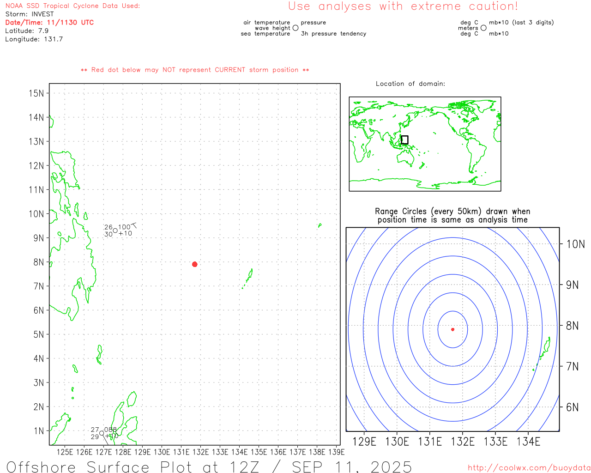Image resolution: width=591 pixels, height=473 pixels.
Task: Click 'mb*10 (last 3 digits)' legend text
Action: (521, 22)
